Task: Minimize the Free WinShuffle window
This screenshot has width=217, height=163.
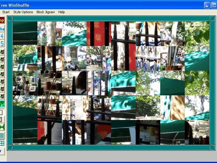Action: point(207,5)
